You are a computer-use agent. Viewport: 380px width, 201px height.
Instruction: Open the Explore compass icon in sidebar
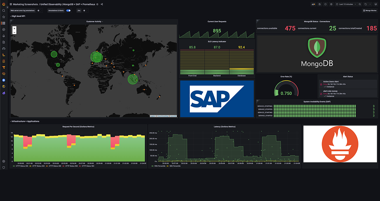(4, 29)
